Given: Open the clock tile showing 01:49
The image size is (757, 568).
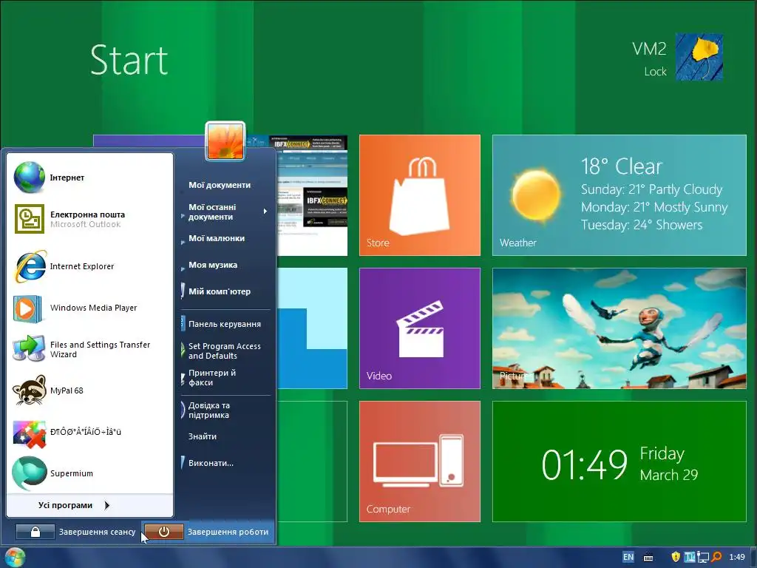Looking at the screenshot, I should click(619, 461).
